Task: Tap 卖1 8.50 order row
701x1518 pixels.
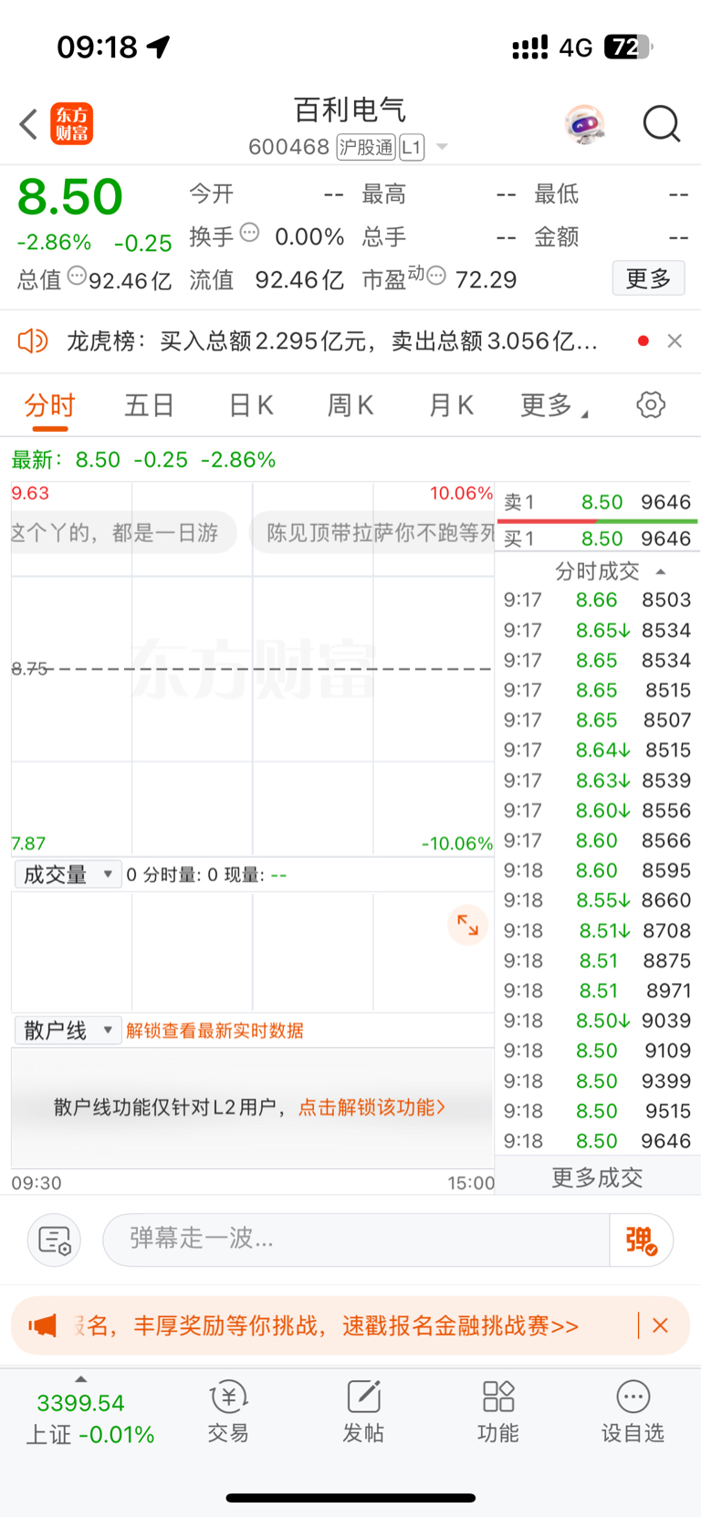Action: (598, 502)
